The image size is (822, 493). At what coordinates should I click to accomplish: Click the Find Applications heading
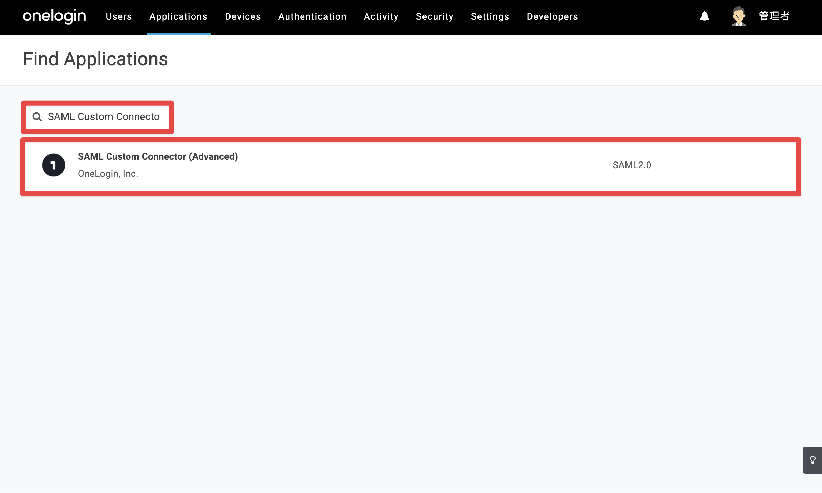point(95,59)
